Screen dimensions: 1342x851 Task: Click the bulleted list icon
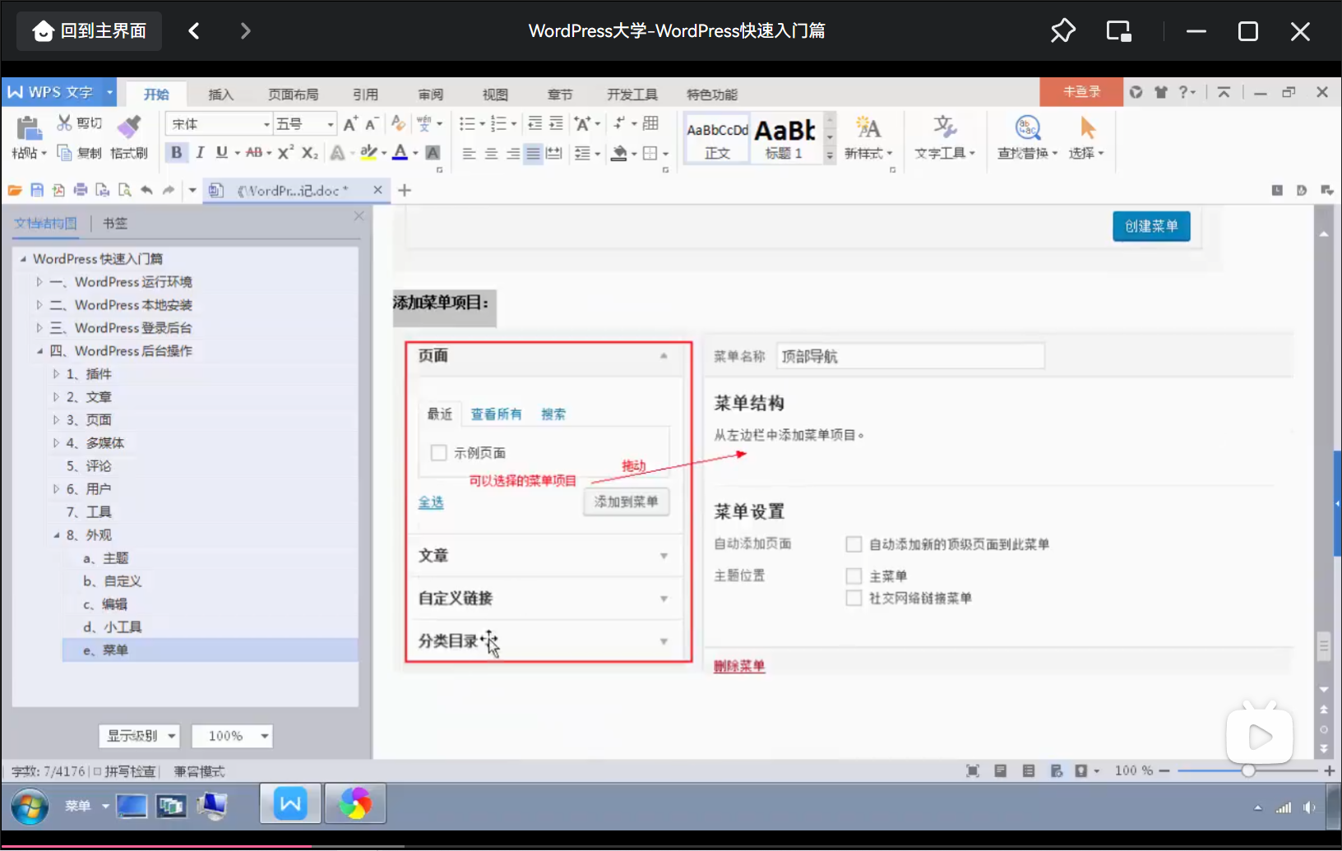click(467, 124)
